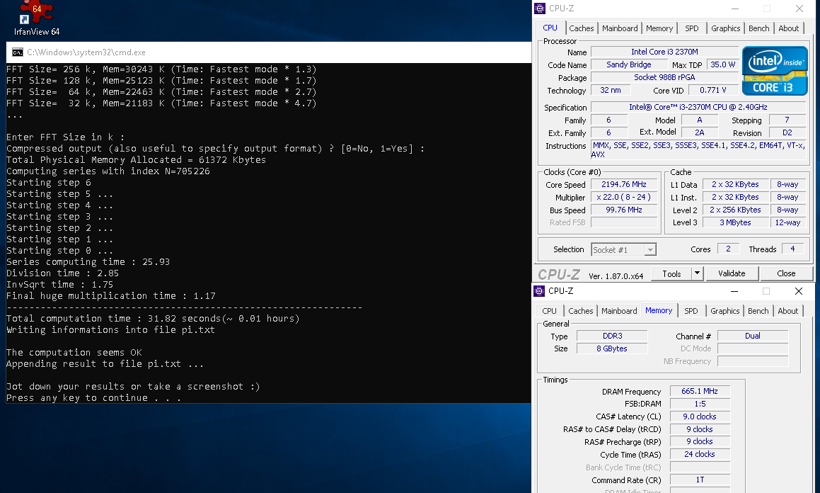Open the SPD tab in the lower CPU-Z window
820x493 pixels.
(691, 311)
